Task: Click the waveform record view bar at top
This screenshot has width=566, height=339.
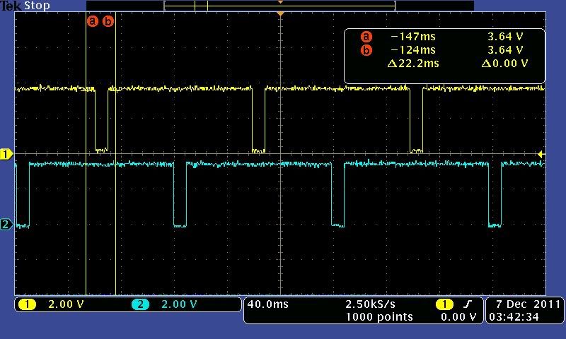Action: pyautogui.click(x=279, y=6)
